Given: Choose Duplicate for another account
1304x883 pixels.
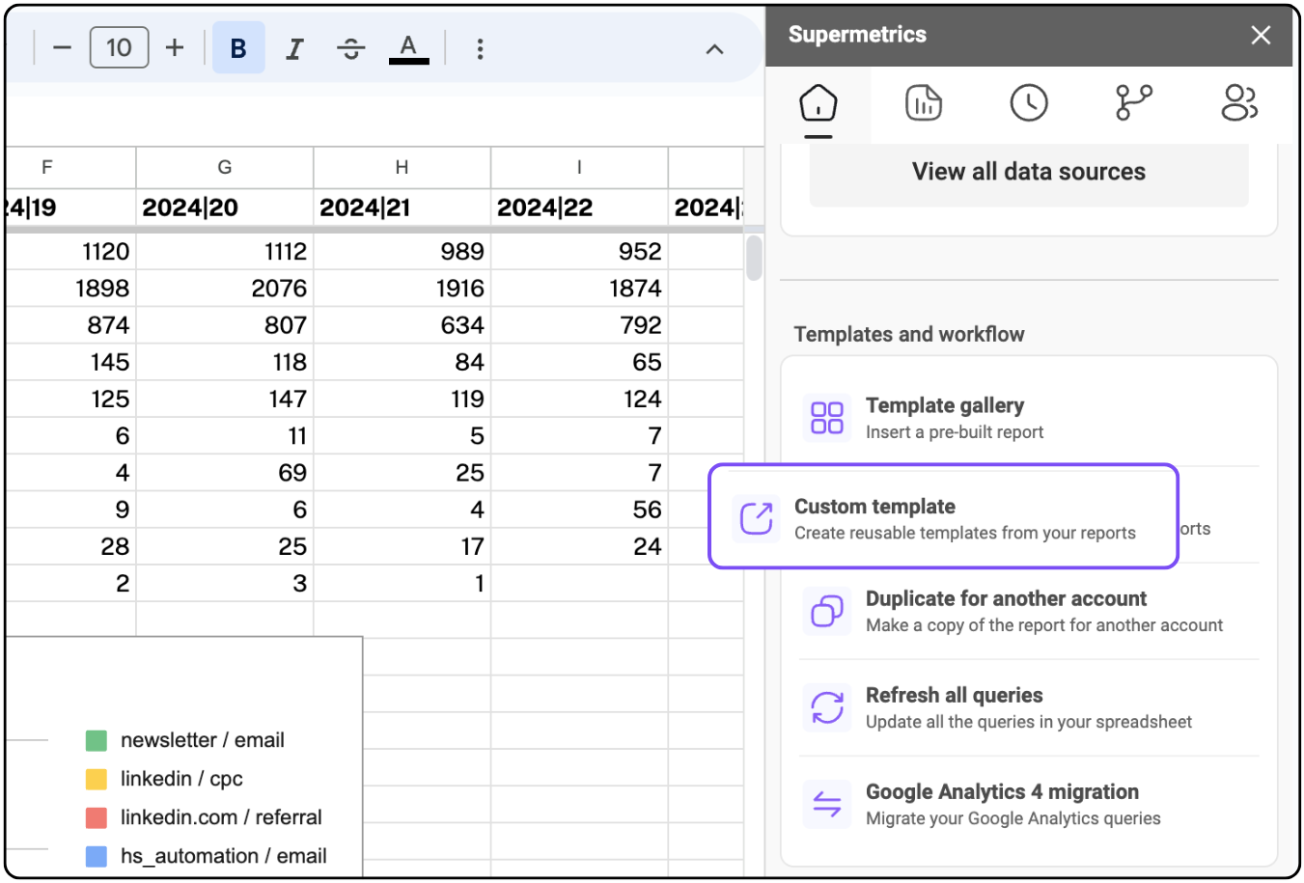Looking at the screenshot, I should [1006, 611].
